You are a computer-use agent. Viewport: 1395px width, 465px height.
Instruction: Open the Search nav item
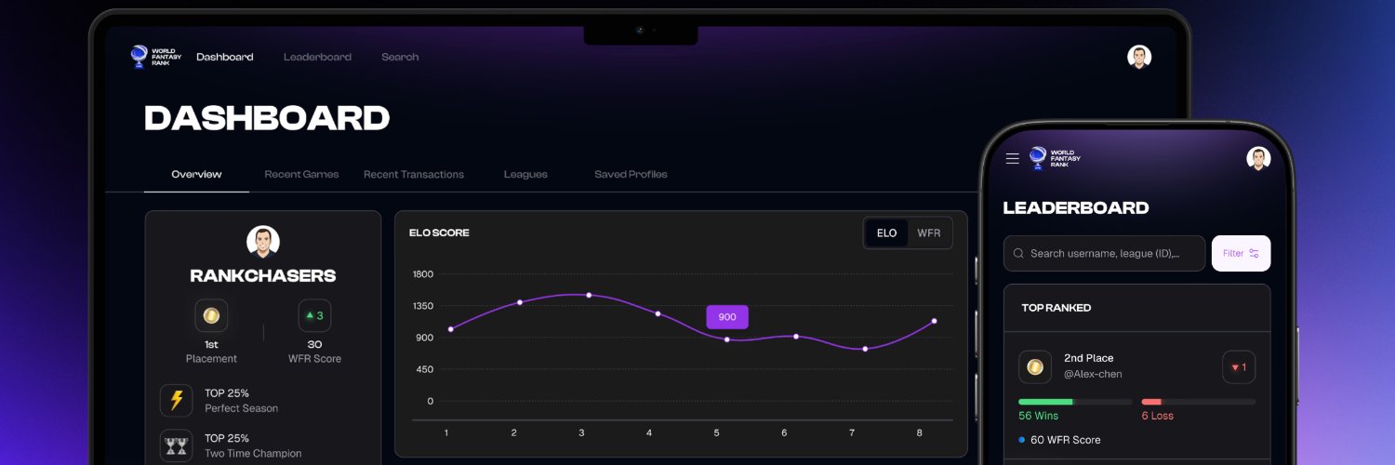pos(400,57)
